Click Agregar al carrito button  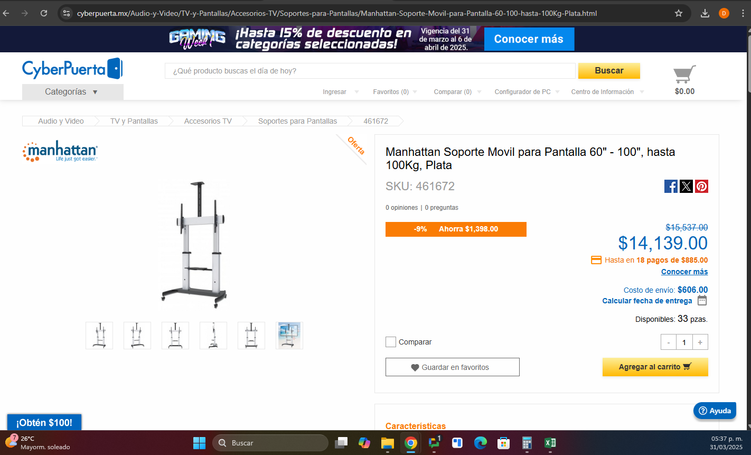(x=655, y=367)
